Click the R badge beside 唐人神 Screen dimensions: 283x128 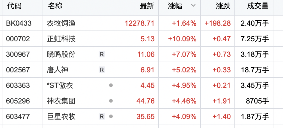[102, 70]
